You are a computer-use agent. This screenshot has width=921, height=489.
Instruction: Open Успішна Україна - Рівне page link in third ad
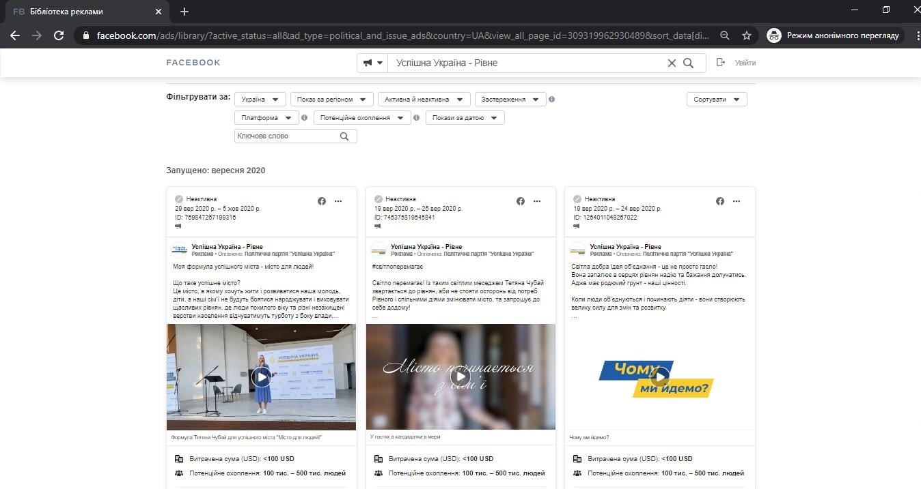pos(626,246)
